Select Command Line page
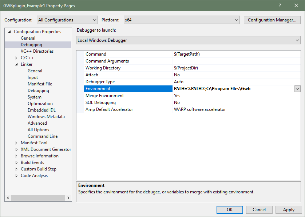Screen dimensions: 305x217 click(x=43, y=136)
